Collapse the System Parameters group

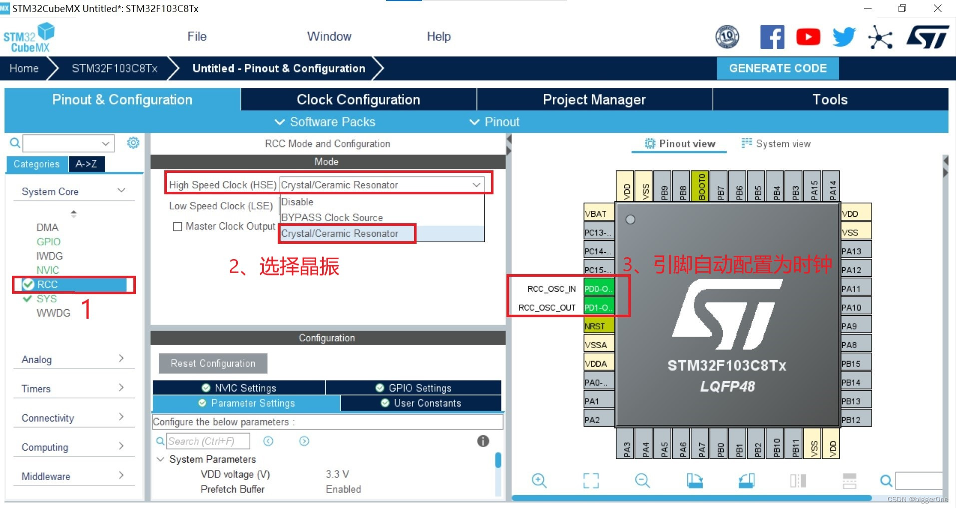point(160,459)
